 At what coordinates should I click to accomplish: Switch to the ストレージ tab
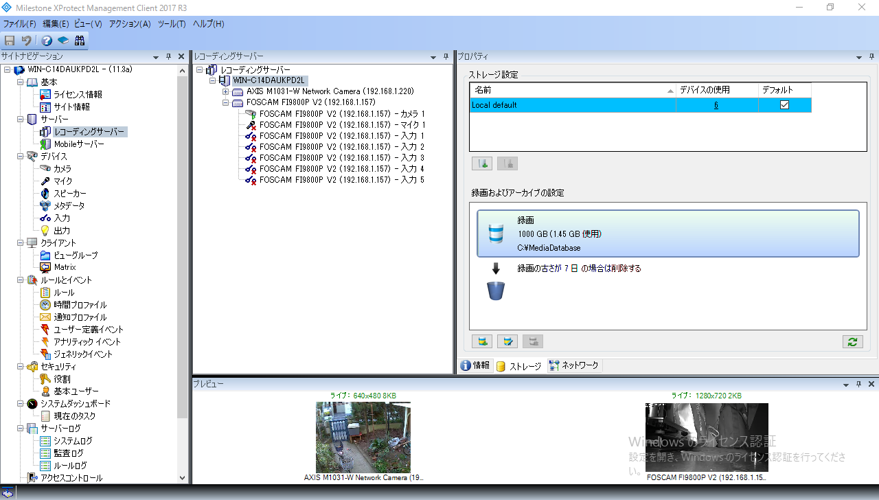519,366
